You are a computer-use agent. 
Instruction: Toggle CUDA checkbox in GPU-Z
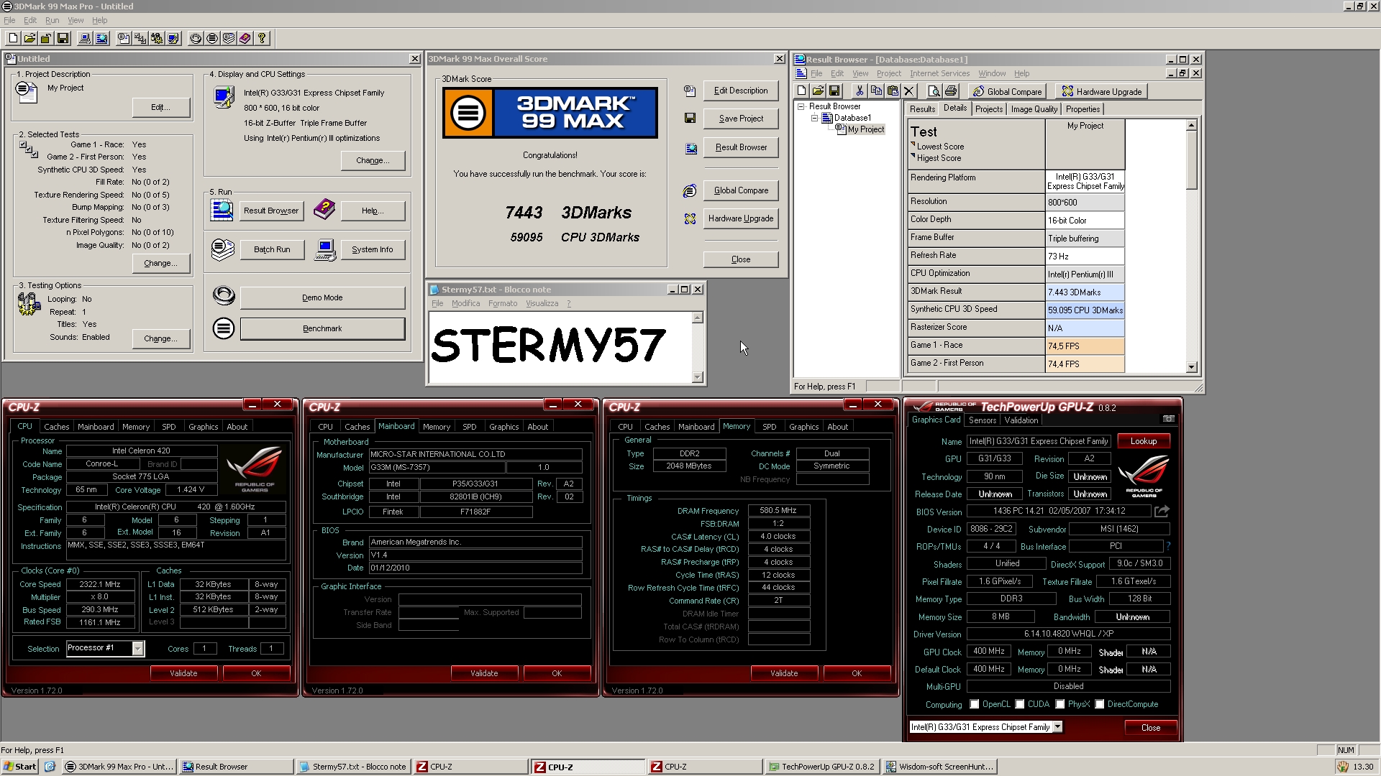[x=1020, y=704]
